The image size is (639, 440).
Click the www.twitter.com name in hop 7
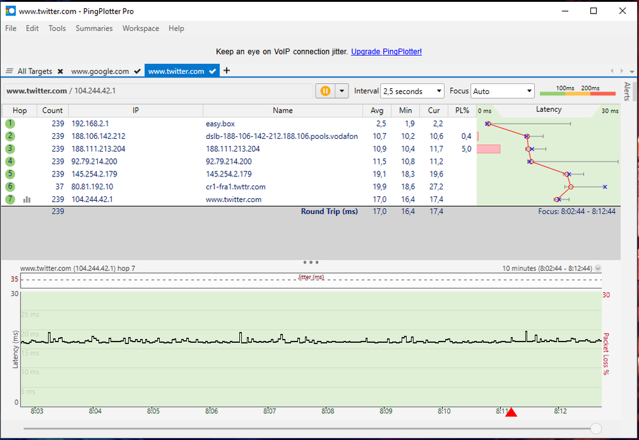click(x=233, y=200)
